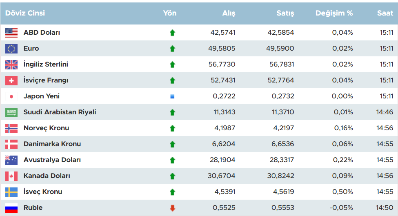The image size is (398, 216).
Task: Select the İsveç Kronu currency name
Action: [x=42, y=192]
